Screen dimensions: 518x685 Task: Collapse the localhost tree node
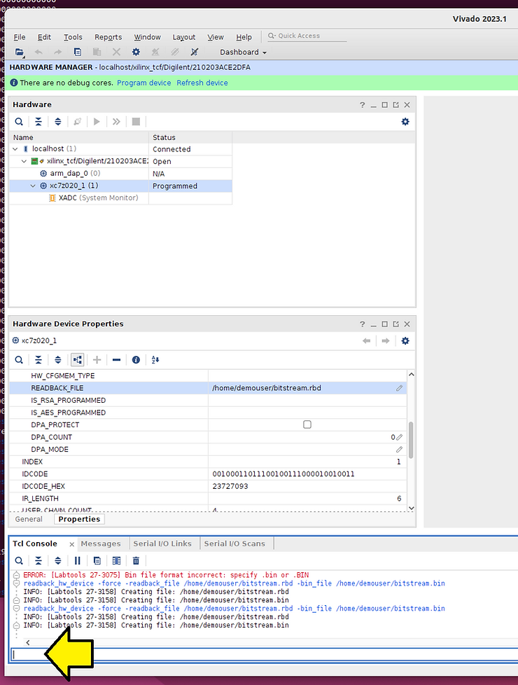pyautogui.click(x=15, y=149)
